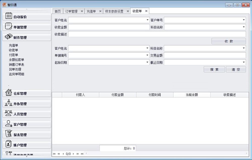The height and width of the screenshot is (160, 252).
Task: Click the 账户管理 account icon
Action: pyautogui.click(x=9, y=144)
